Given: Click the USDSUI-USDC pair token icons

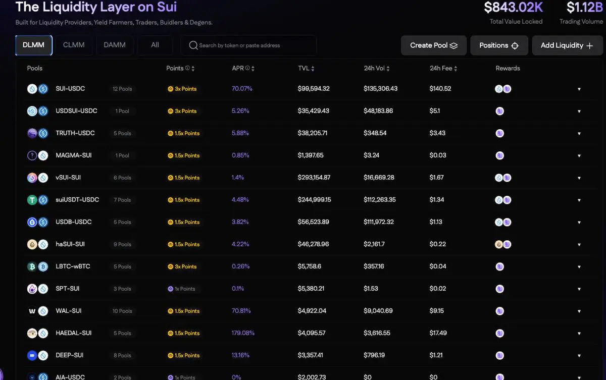Looking at the screenshot, I should tap(37, 111).
